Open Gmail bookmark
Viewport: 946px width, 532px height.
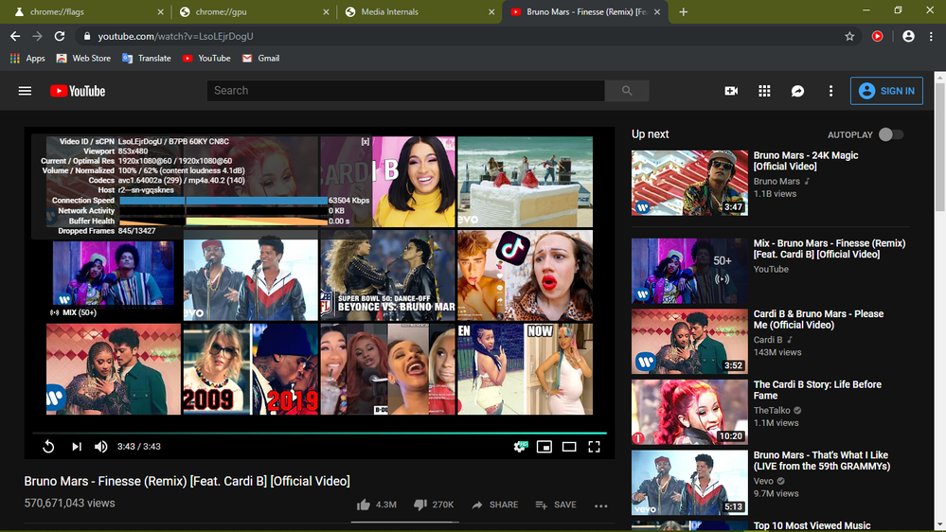[260, 59]
